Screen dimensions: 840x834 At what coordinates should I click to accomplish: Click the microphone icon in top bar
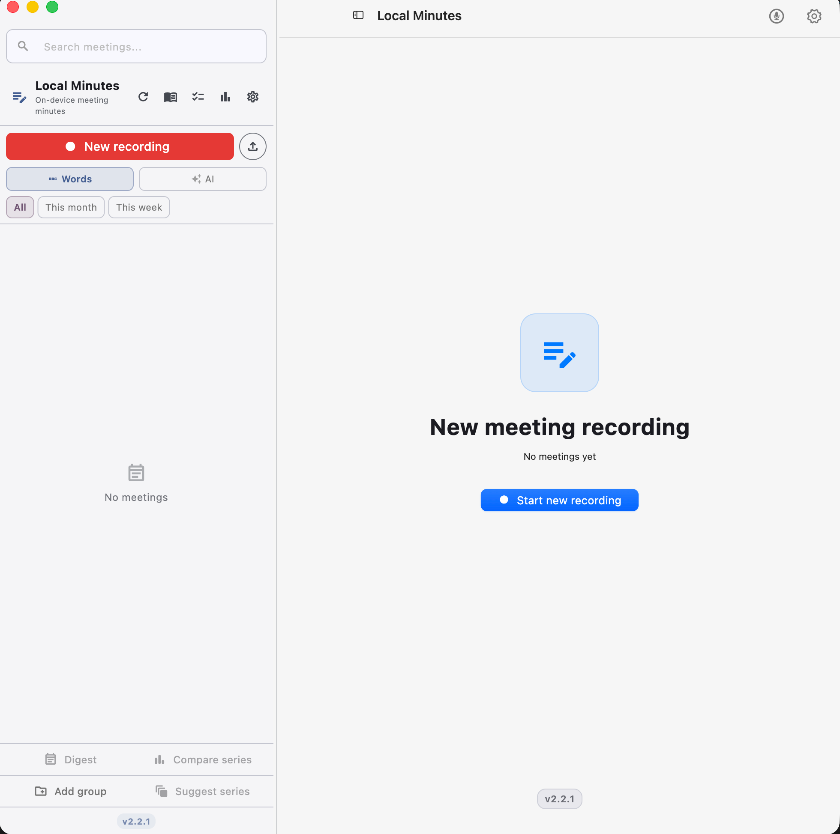click(x=777, y=16)
